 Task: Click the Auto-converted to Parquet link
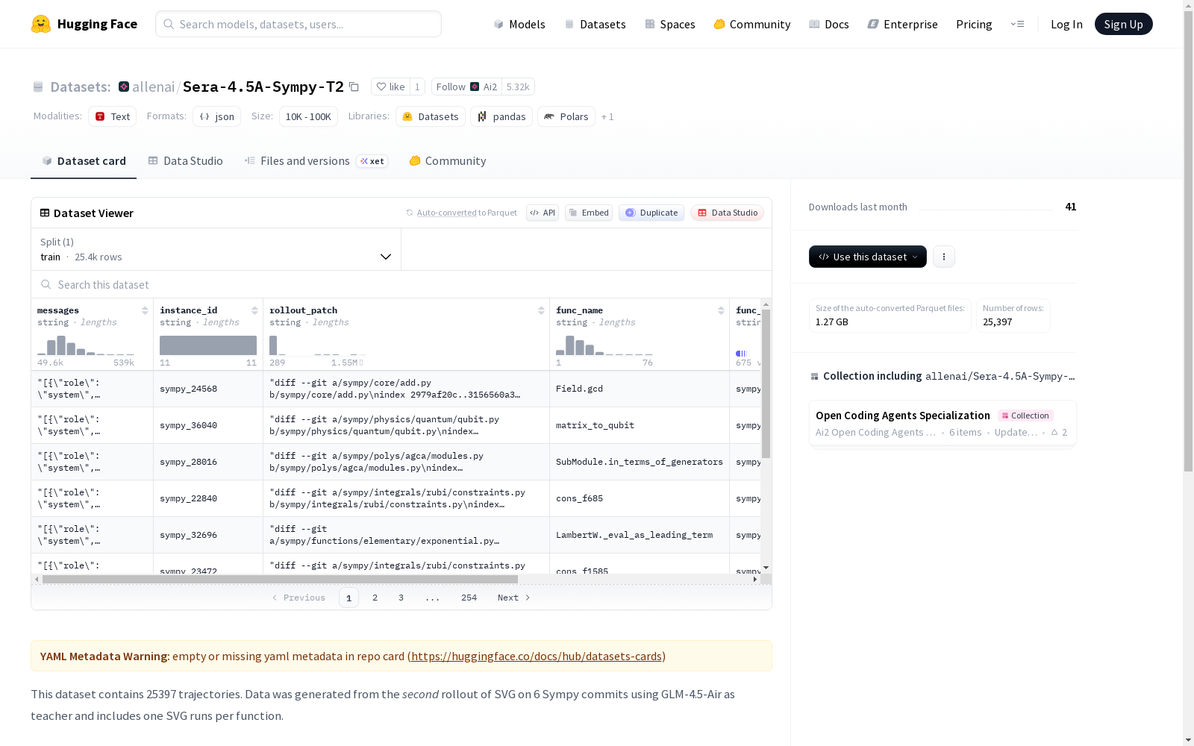[x=446, y=213]
